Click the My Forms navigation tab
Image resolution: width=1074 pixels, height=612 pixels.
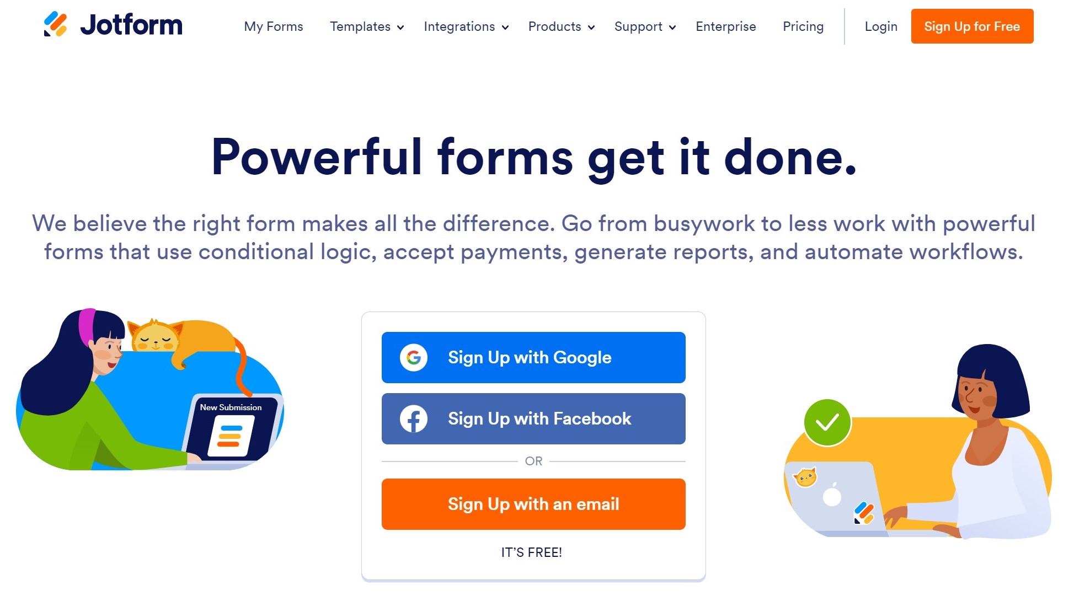click(x=274, y=26)
